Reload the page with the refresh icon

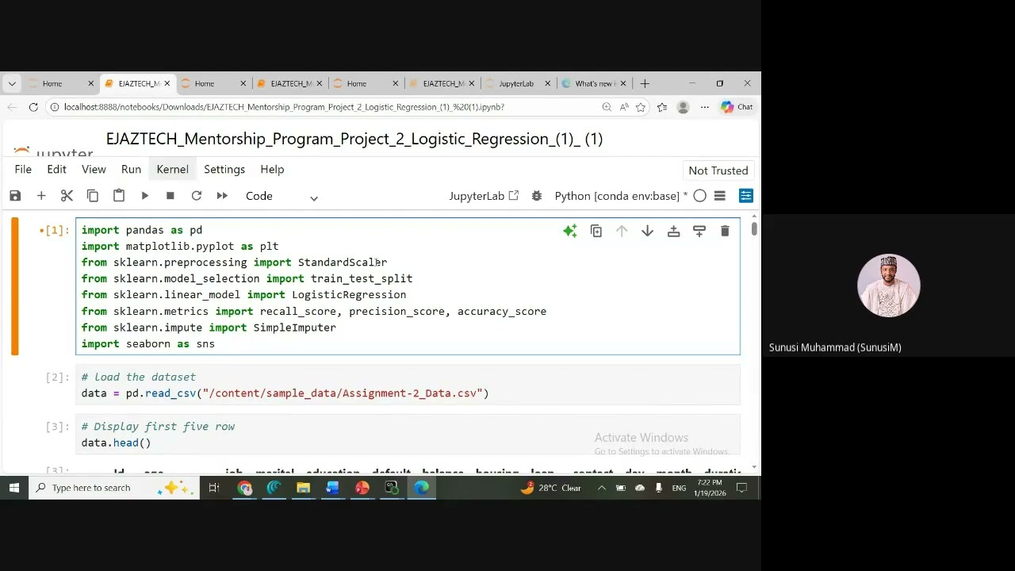pos(33,107)
